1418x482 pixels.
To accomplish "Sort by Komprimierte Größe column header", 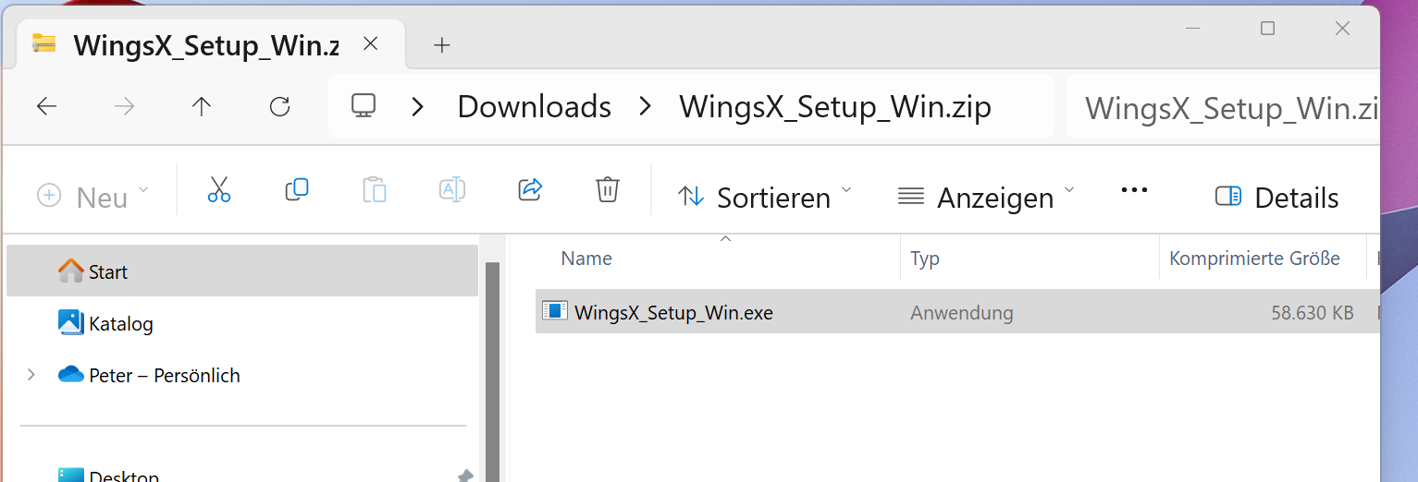I will (1254, 259).
